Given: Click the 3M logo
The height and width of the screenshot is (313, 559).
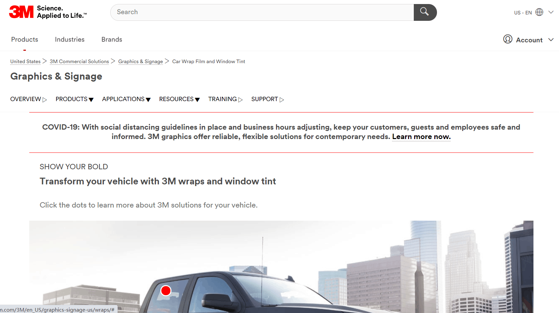Looking at the screenshot, I should point(22,12).
